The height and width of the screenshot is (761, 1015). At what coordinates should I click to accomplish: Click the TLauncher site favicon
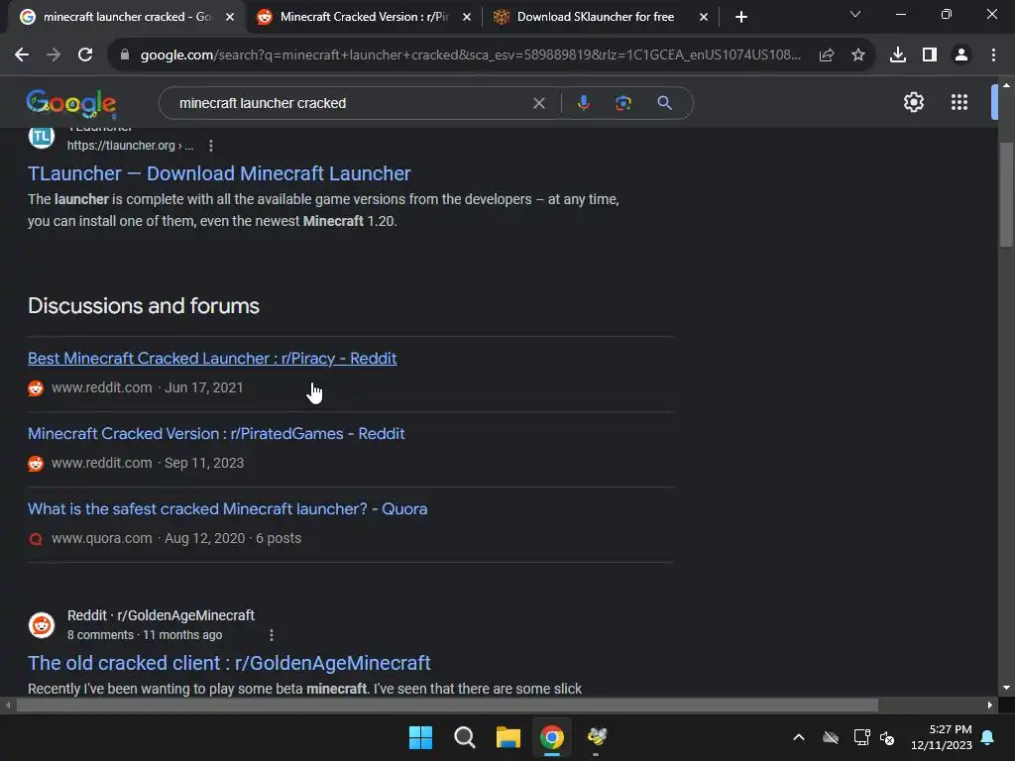(42, 137)
